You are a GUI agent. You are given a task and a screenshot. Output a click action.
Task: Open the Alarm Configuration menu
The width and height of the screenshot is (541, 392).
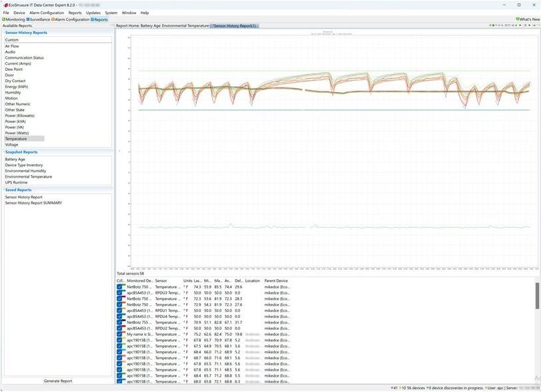pos(47,13)
